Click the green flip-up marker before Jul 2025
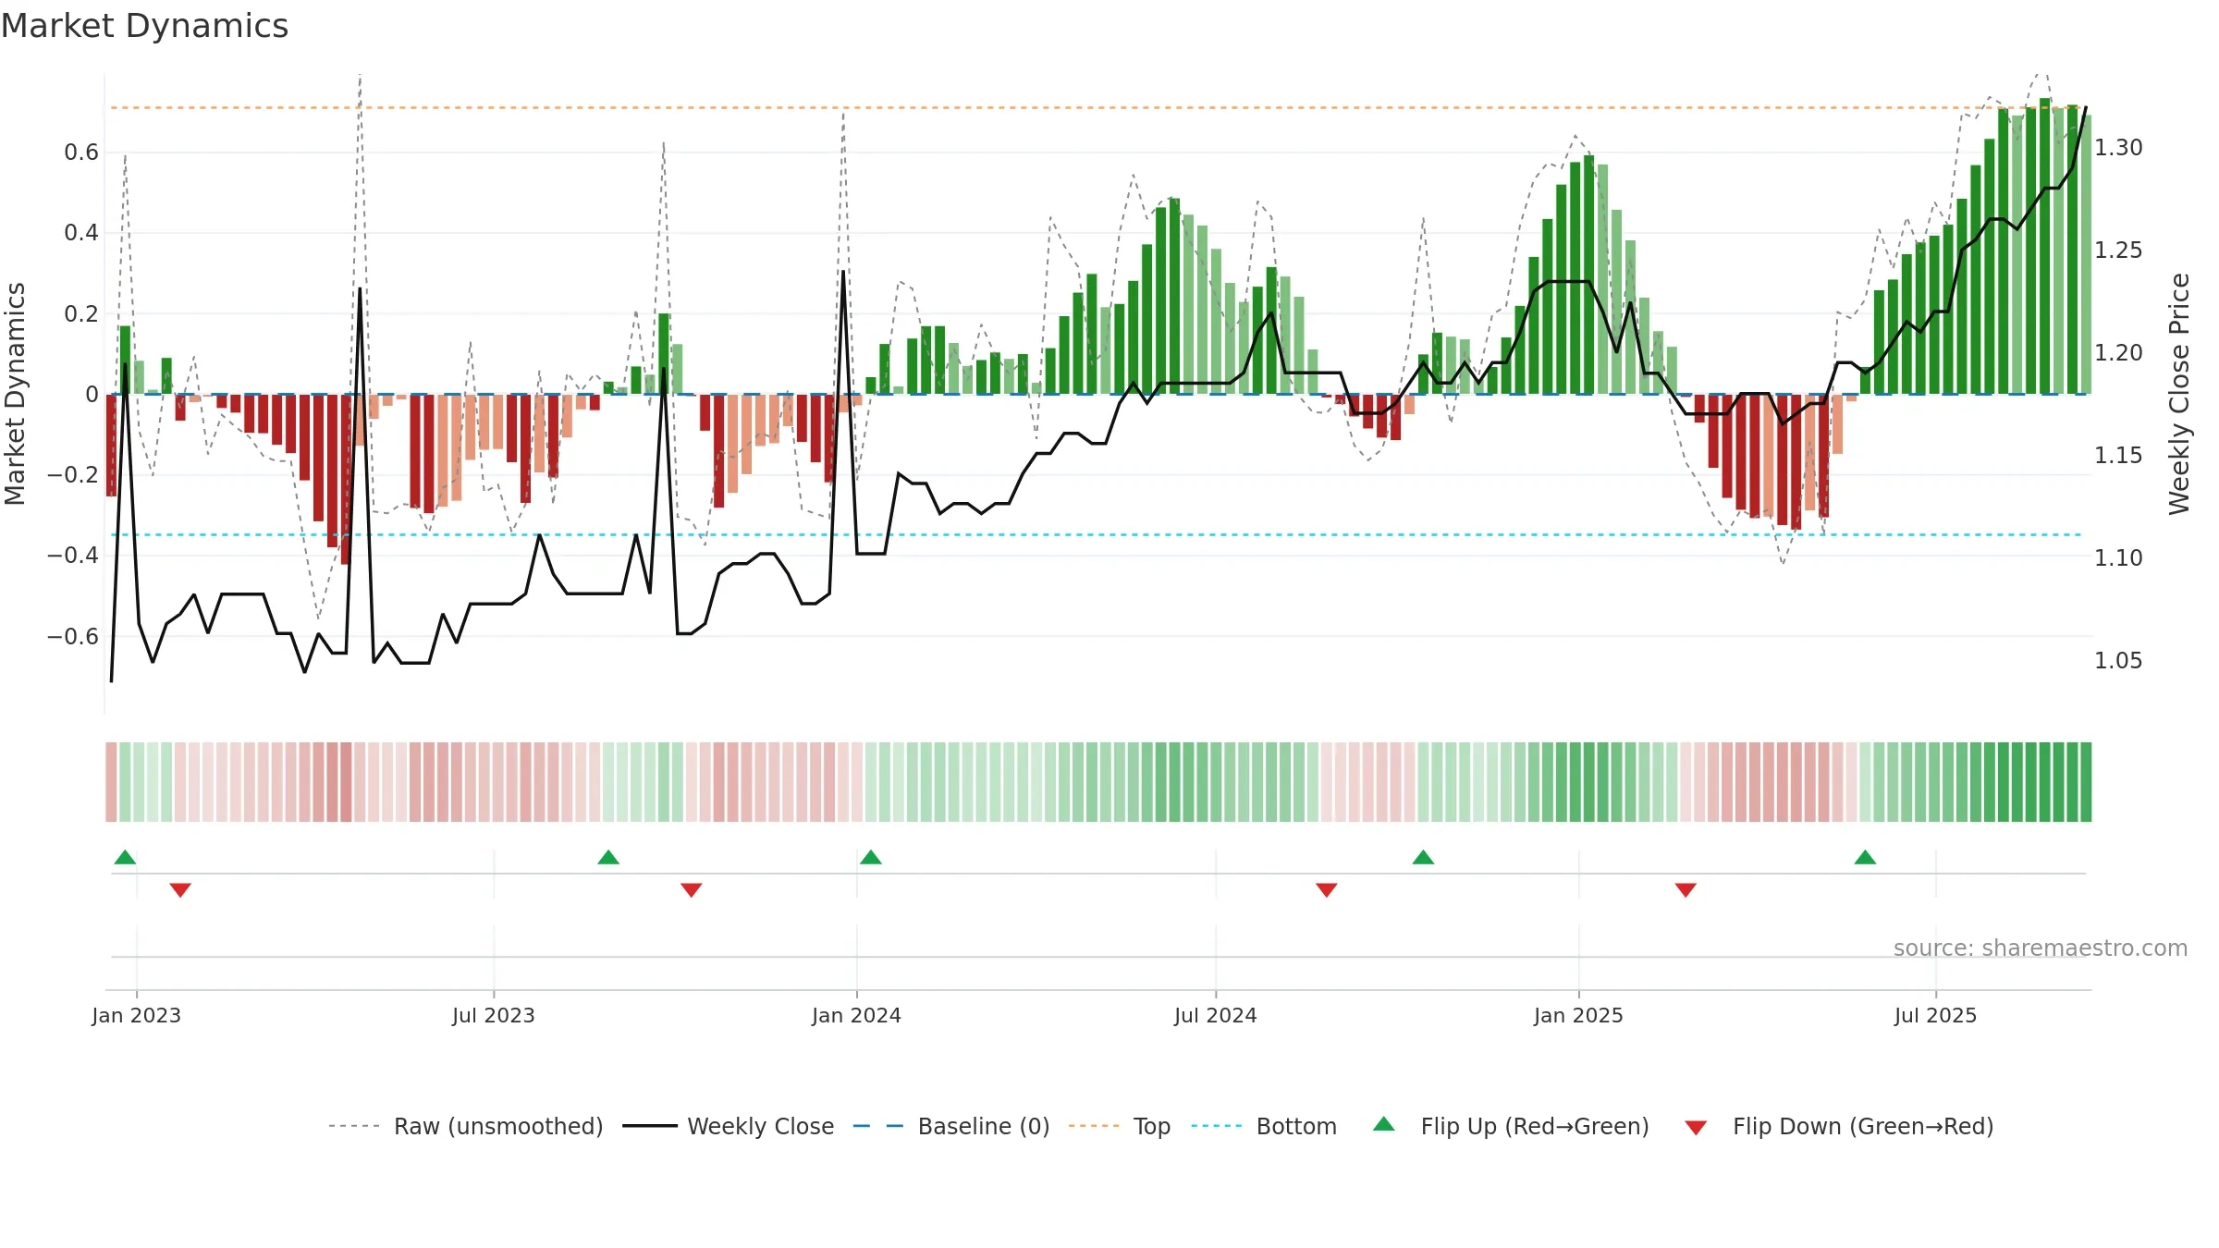This screenshot has width=2219, height=1248. click(1865, 857)
